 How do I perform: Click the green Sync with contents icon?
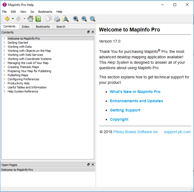click(x=38, y=19)
